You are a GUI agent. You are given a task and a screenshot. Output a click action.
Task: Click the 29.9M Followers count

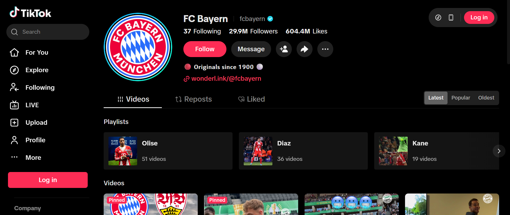[253, 31]
